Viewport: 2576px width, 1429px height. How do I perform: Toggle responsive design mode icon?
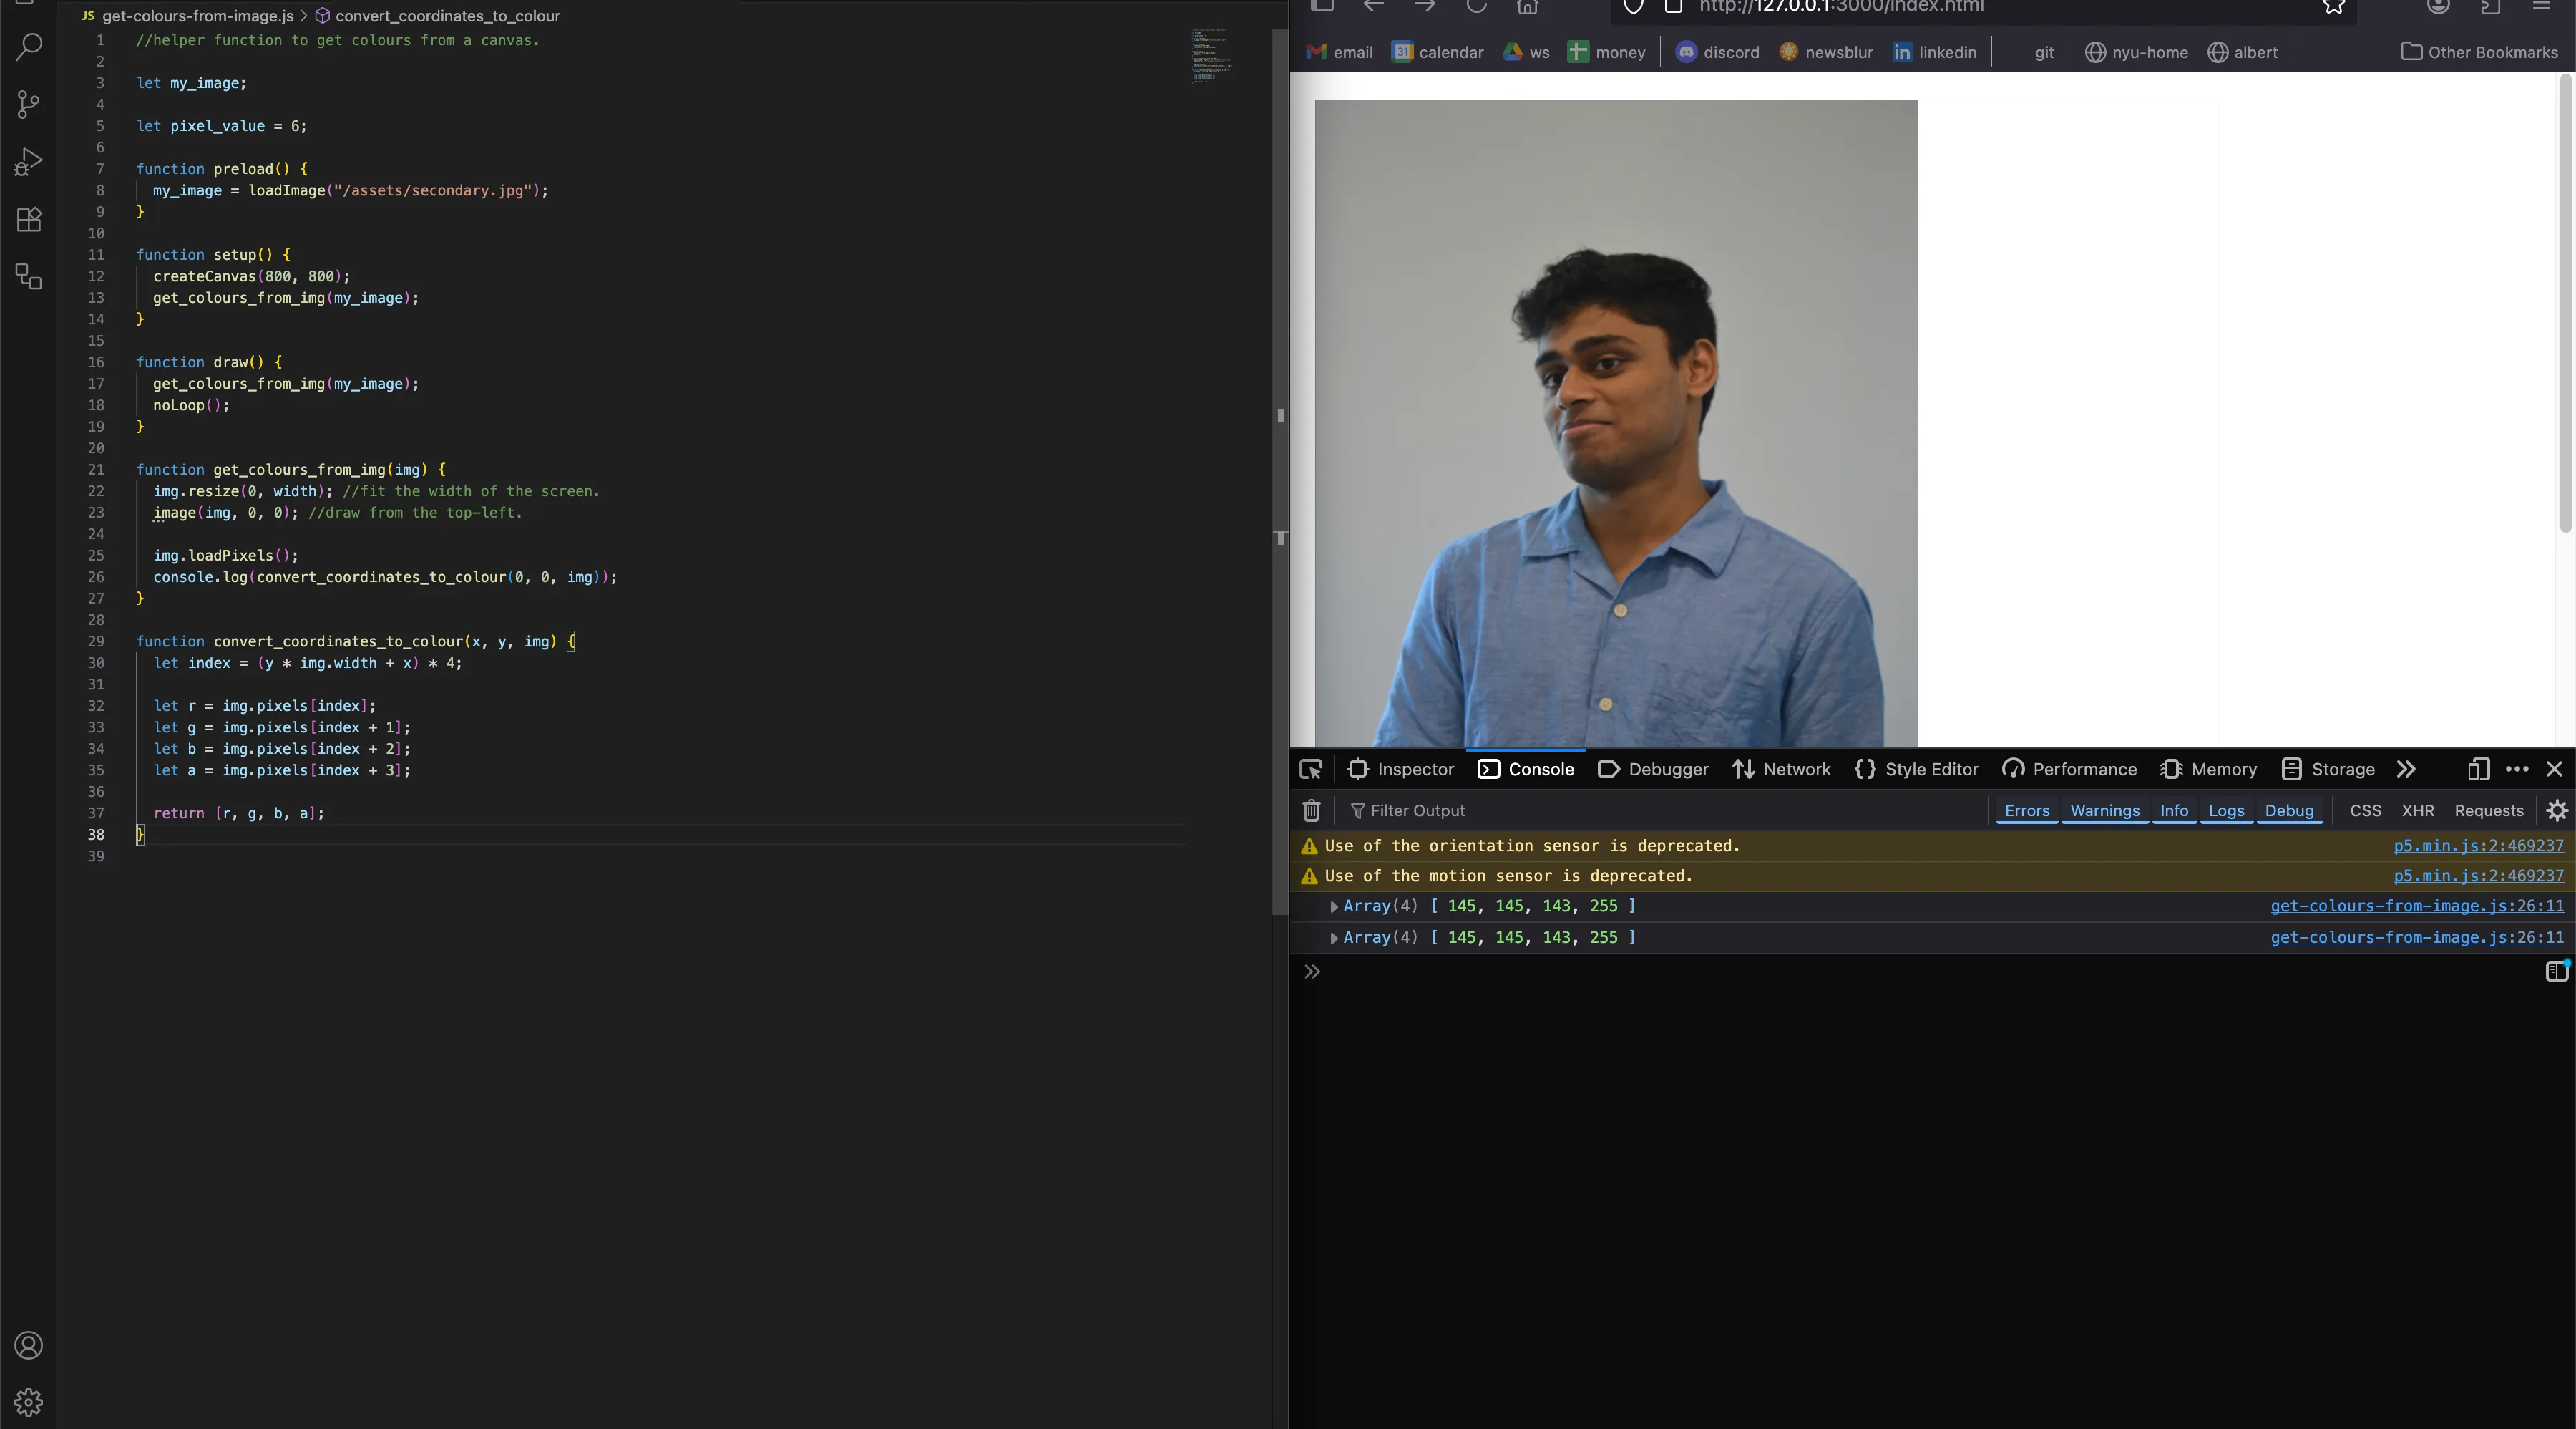point(2478,770)
